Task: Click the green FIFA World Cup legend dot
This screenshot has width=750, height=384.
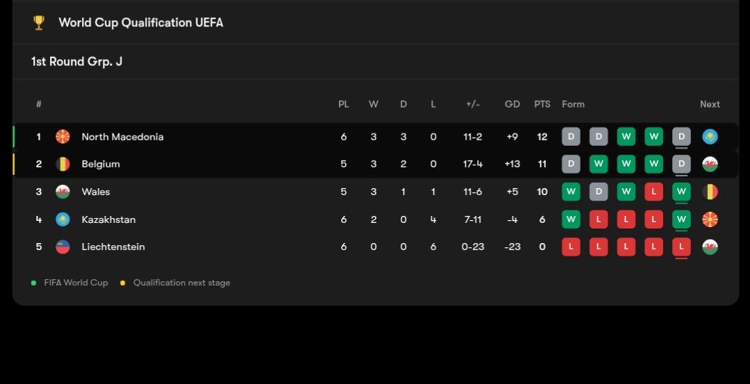Action: (x=33, y=283)
